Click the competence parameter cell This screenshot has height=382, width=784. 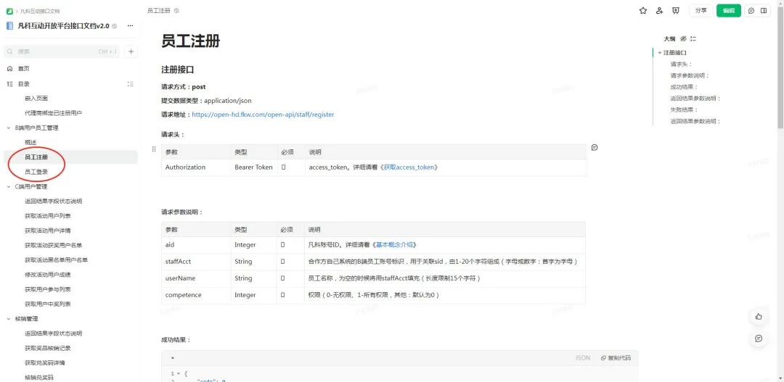coord(196,295)
